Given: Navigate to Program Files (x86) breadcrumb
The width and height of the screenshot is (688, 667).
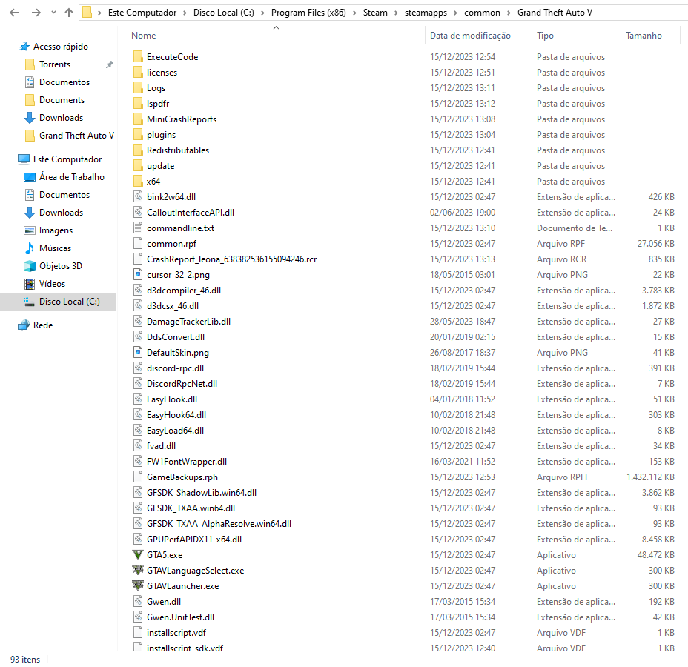Looking at the screenshot, I should (x=308, y=13).
